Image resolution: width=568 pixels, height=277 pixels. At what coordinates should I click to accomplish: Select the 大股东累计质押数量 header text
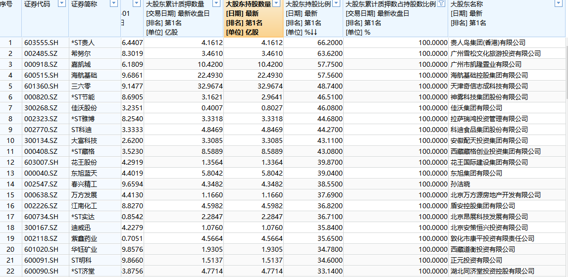[x=175, y=4]
